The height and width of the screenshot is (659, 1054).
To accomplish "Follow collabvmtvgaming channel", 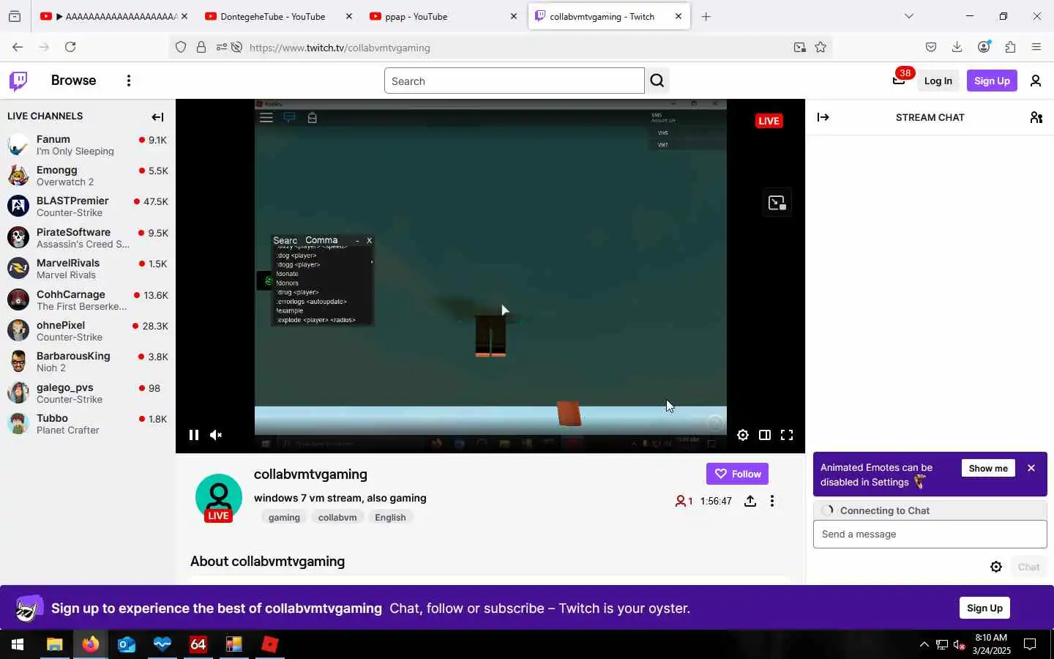I will (x=737, y=474).
